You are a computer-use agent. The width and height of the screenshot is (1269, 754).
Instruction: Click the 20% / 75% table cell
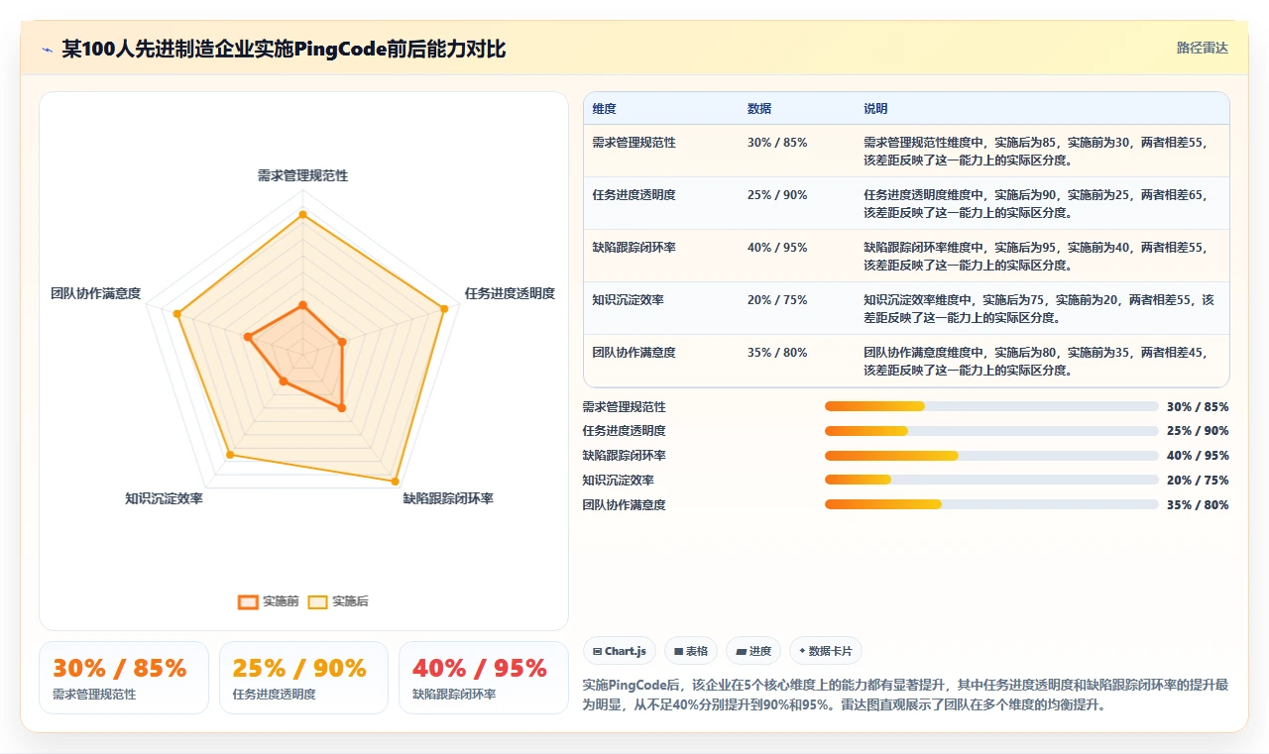point(777,300)
